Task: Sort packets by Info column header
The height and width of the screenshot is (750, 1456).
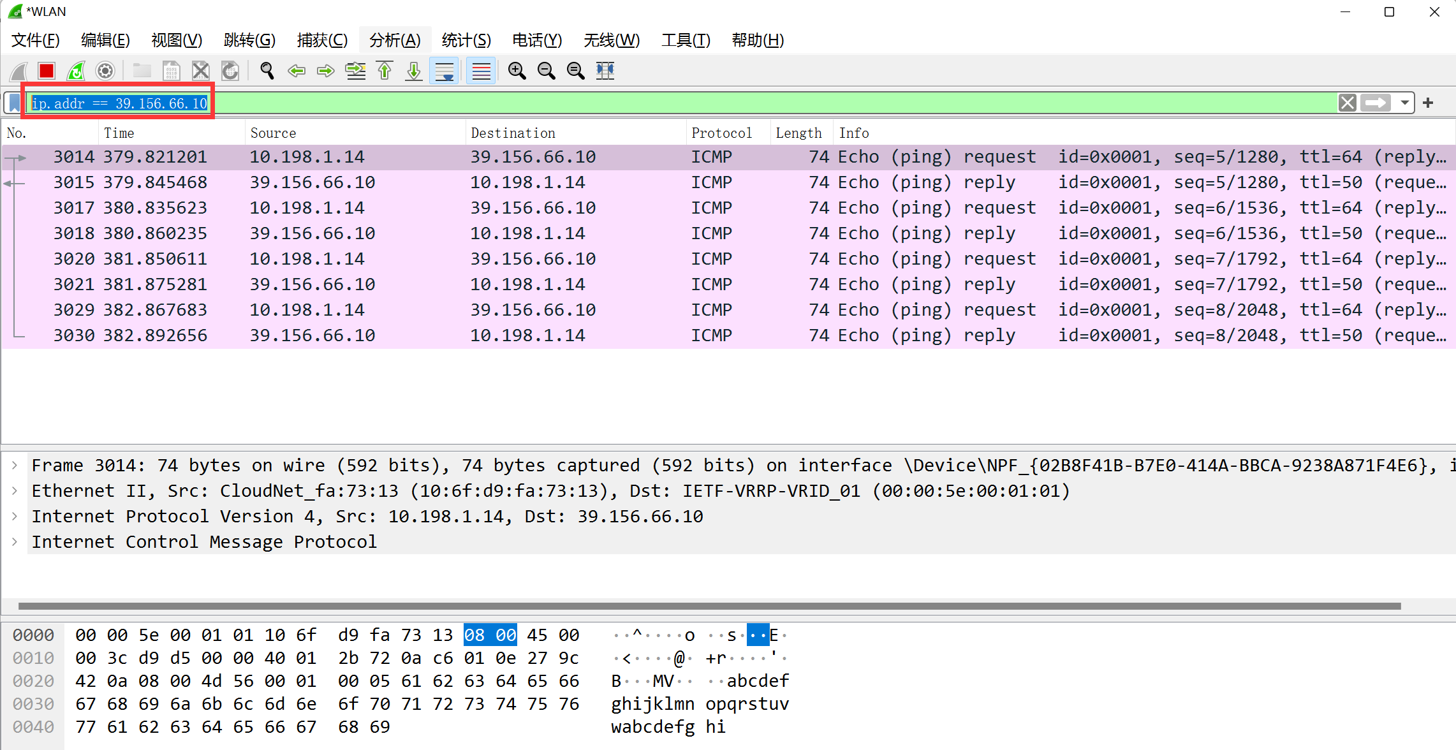Action: click(x=1143, y=133)
